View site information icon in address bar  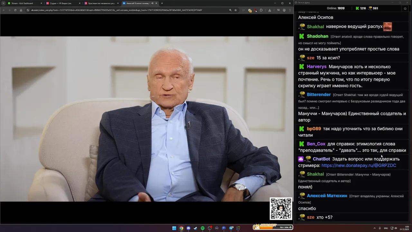(x=28, y=10)
